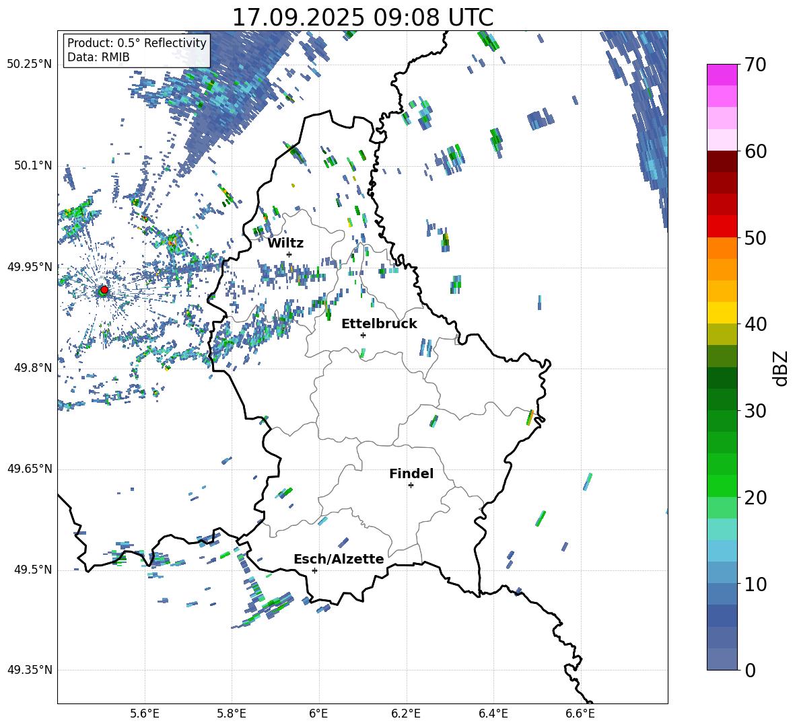
Task: Select the Wiltz station label
Action: pos(285,243)
